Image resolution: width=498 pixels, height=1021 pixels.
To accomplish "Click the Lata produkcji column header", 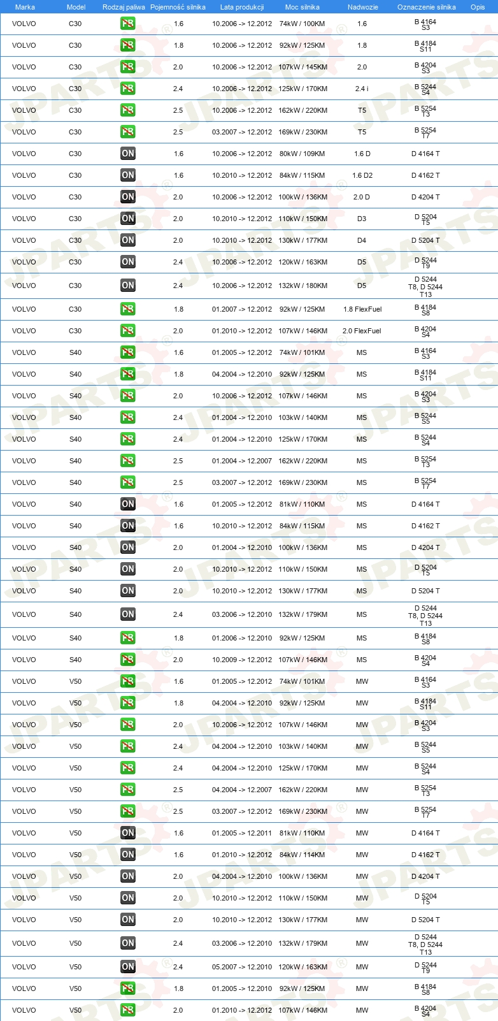I will pos(242,7).
